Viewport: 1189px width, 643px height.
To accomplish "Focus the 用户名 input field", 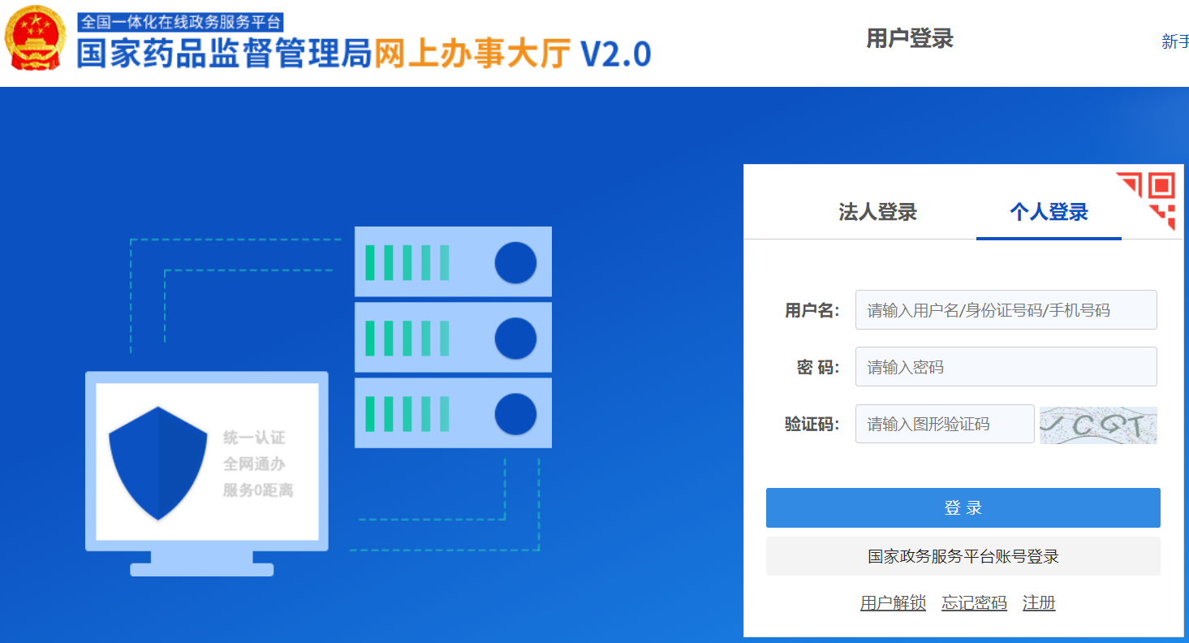I will (1006, 310).
